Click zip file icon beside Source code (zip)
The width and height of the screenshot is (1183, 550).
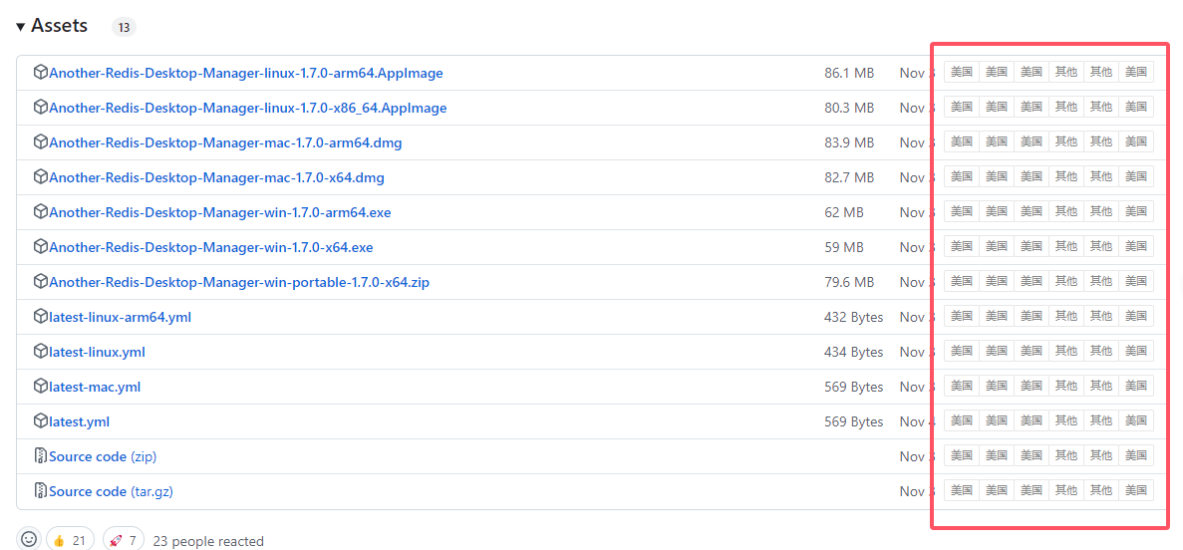pyautogui.click(x=41, y=455)
